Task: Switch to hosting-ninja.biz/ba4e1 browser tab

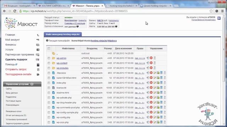Action: click(121, 6)
